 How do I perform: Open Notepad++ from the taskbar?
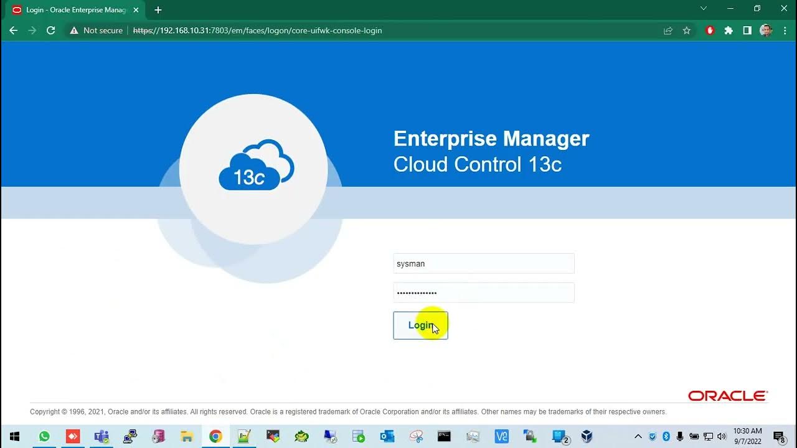coord(244,437)
